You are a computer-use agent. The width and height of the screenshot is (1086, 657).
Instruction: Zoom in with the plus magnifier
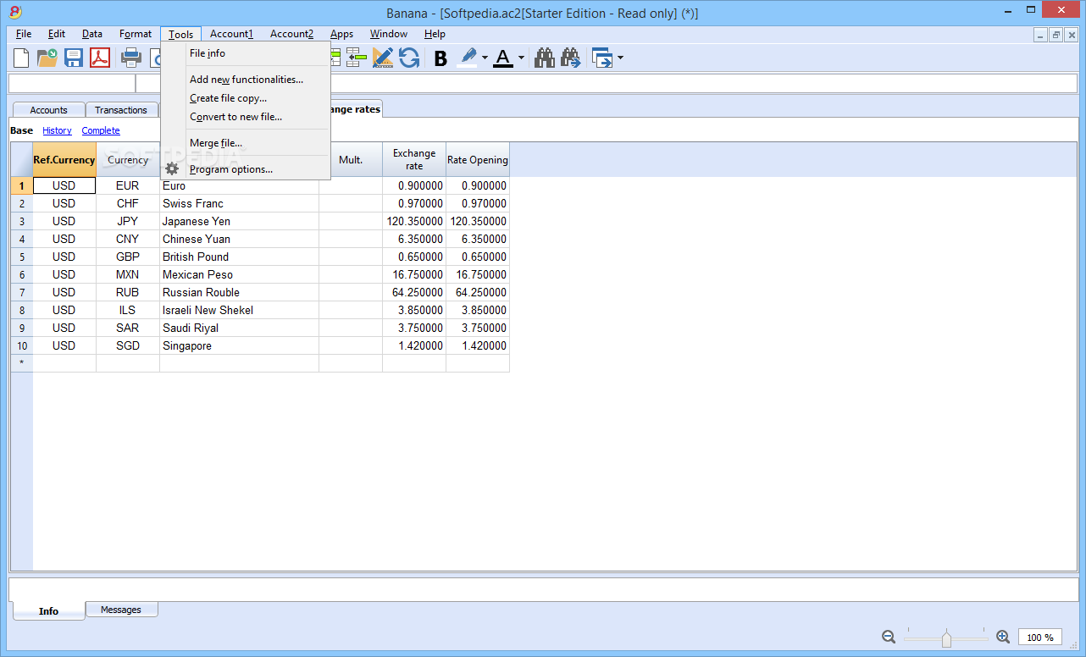(x=1003, y=637)
